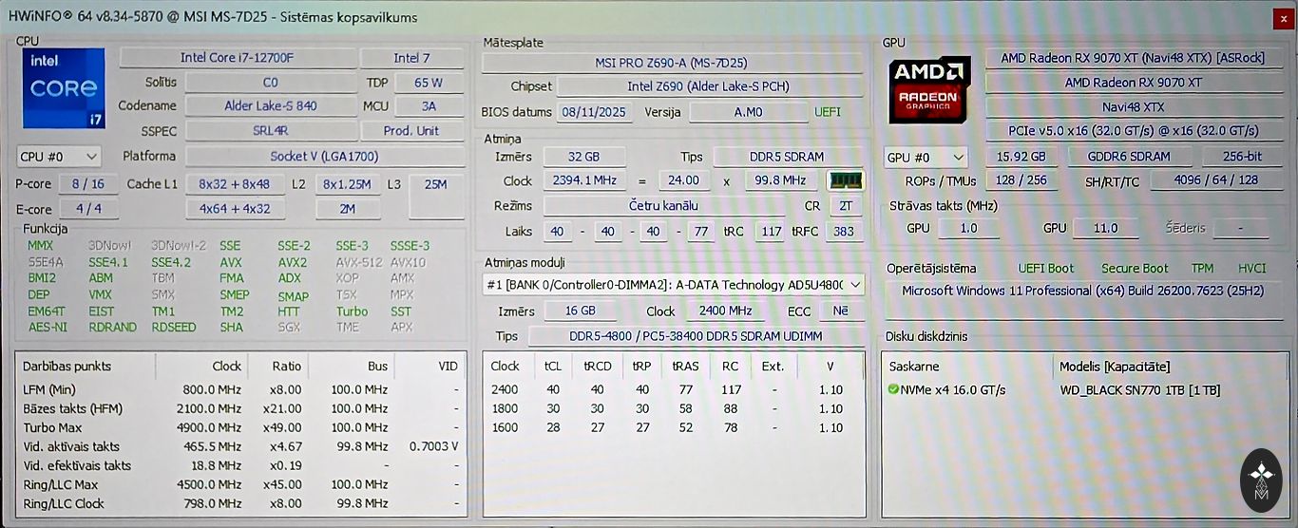Open the GPU #0 selector dropdown
1298x528 pixels.
pos(926,157)
